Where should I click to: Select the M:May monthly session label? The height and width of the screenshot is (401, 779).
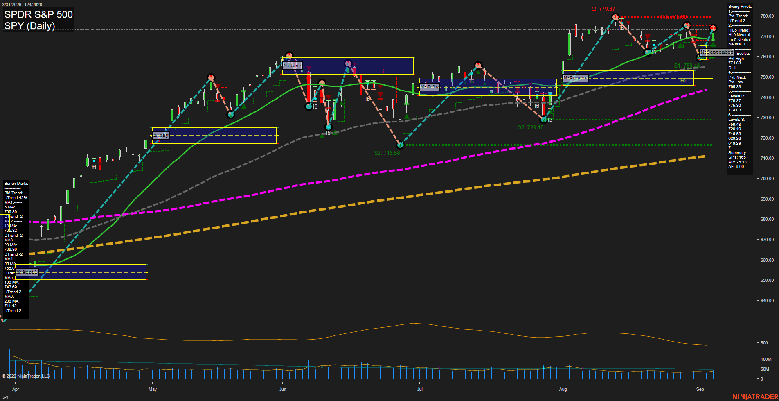(161, 135)
